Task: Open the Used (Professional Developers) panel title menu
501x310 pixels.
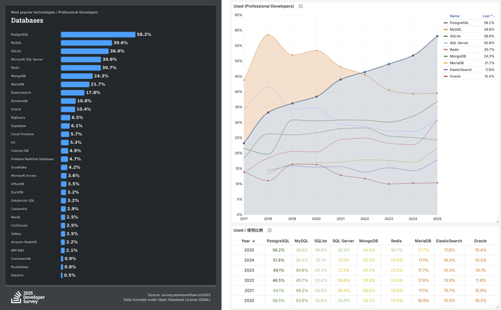Action: pos(263,6)
